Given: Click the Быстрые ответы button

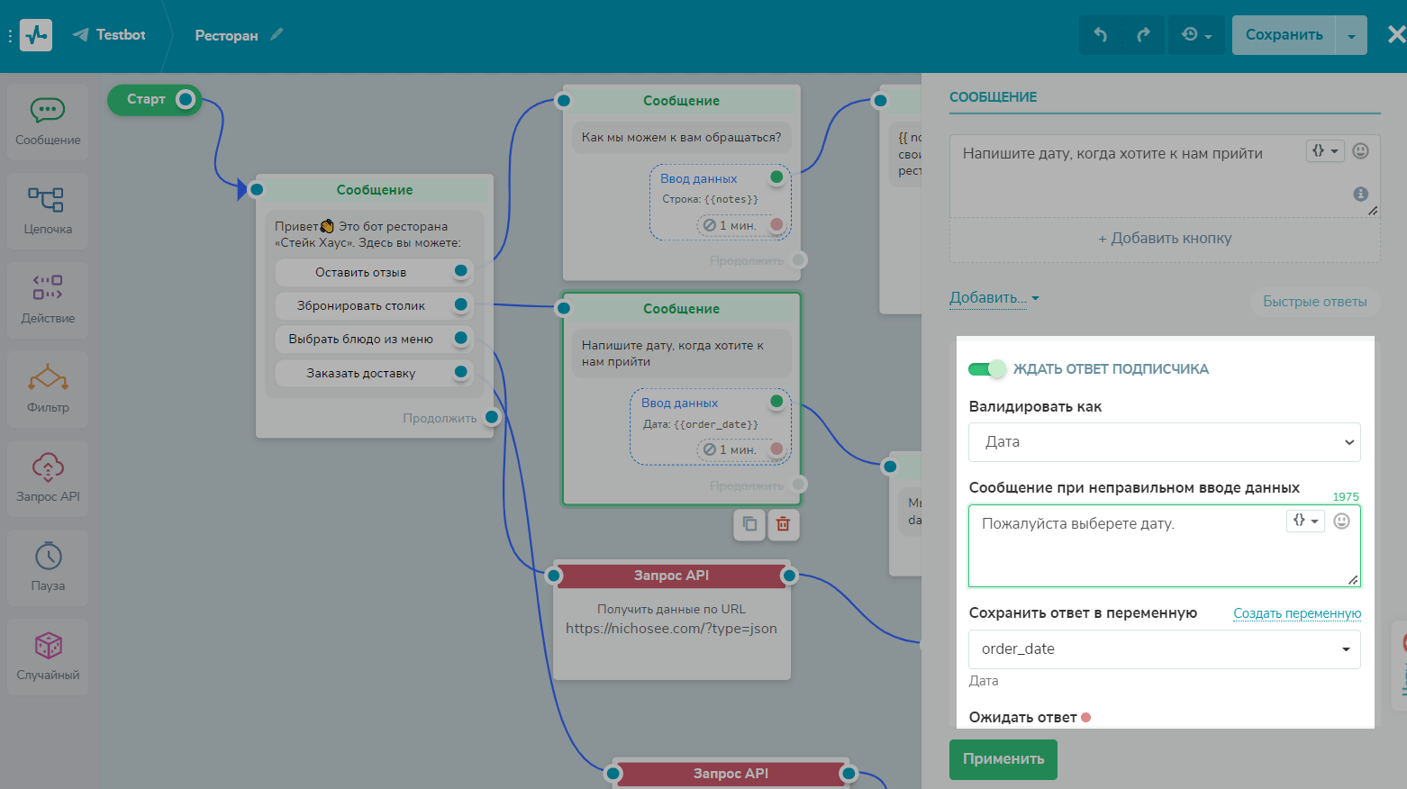Looking at the screenshot, I should click(x=1314, y=302).
